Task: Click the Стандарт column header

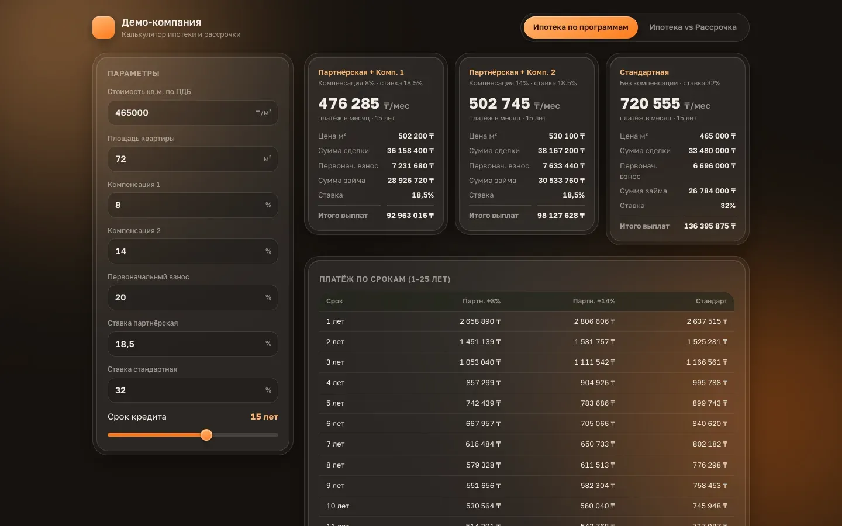Action: click(x=712, y=301)
